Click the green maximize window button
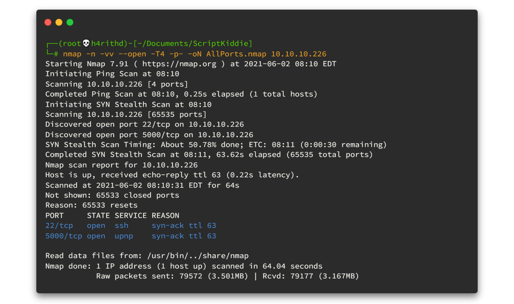This screenshot has height=304, width=514. pos(70,22)
